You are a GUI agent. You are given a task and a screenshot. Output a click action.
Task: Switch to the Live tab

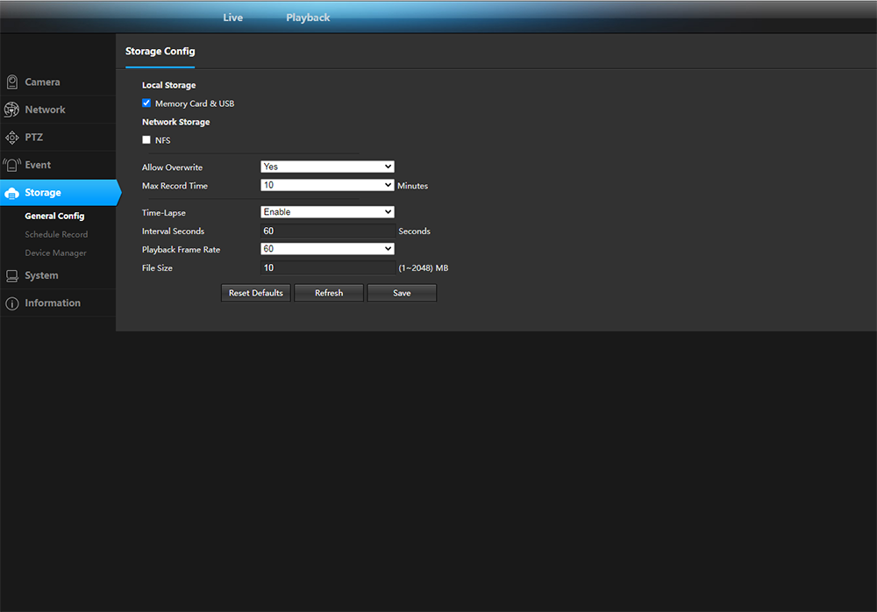pos(232,18)
